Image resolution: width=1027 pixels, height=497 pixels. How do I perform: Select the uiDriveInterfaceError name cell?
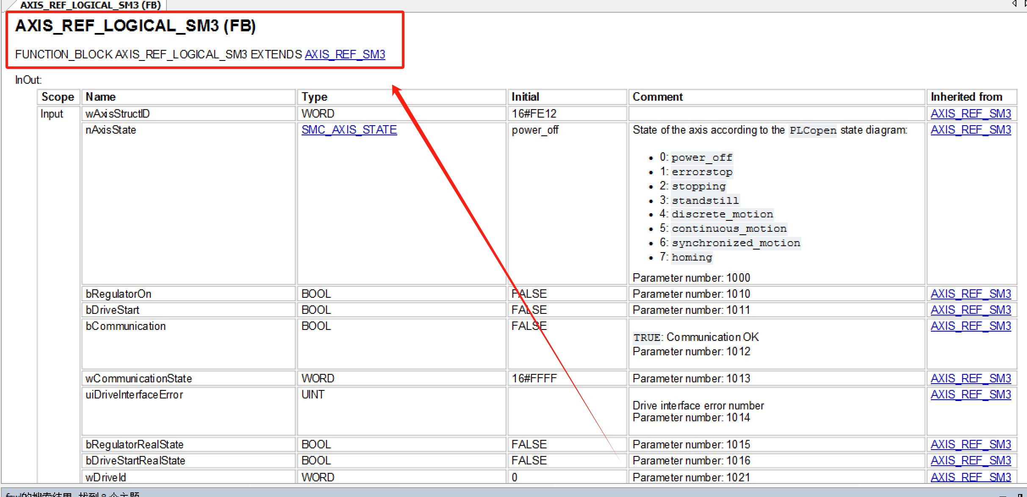(x=188, y=411)
